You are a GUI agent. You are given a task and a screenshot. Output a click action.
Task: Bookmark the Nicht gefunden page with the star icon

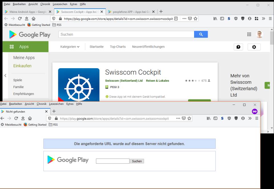[189, 118]
